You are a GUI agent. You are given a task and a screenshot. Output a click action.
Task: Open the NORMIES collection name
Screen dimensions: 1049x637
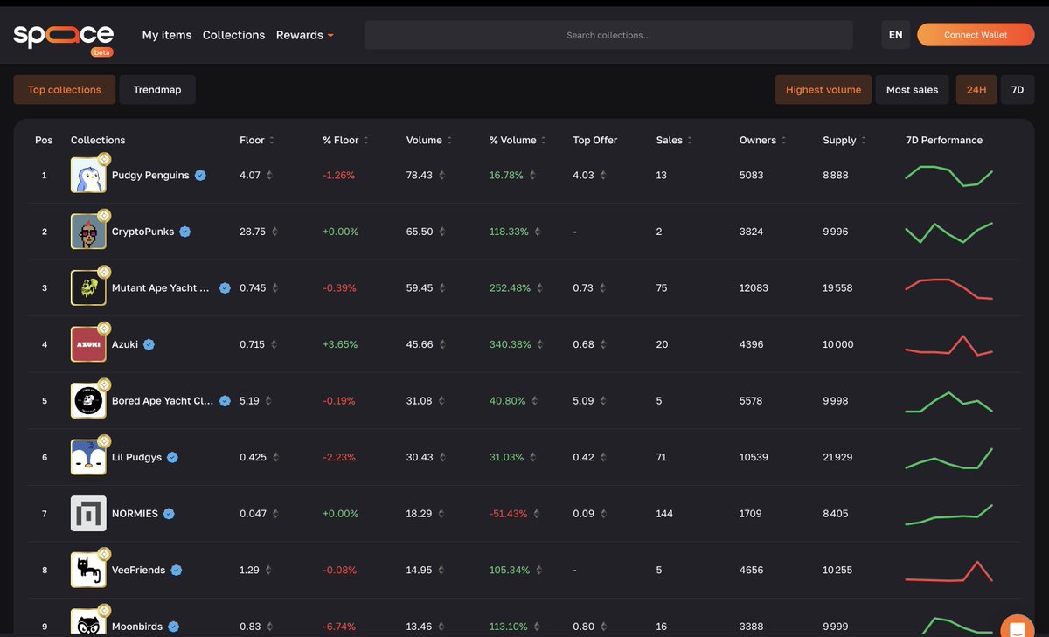pos(135,514)
